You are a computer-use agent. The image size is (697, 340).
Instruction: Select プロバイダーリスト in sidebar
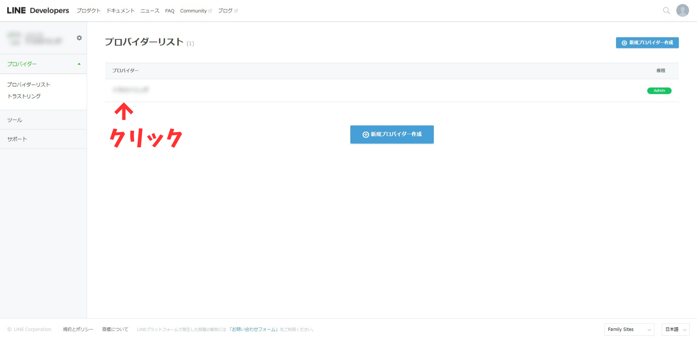[29, 85]
